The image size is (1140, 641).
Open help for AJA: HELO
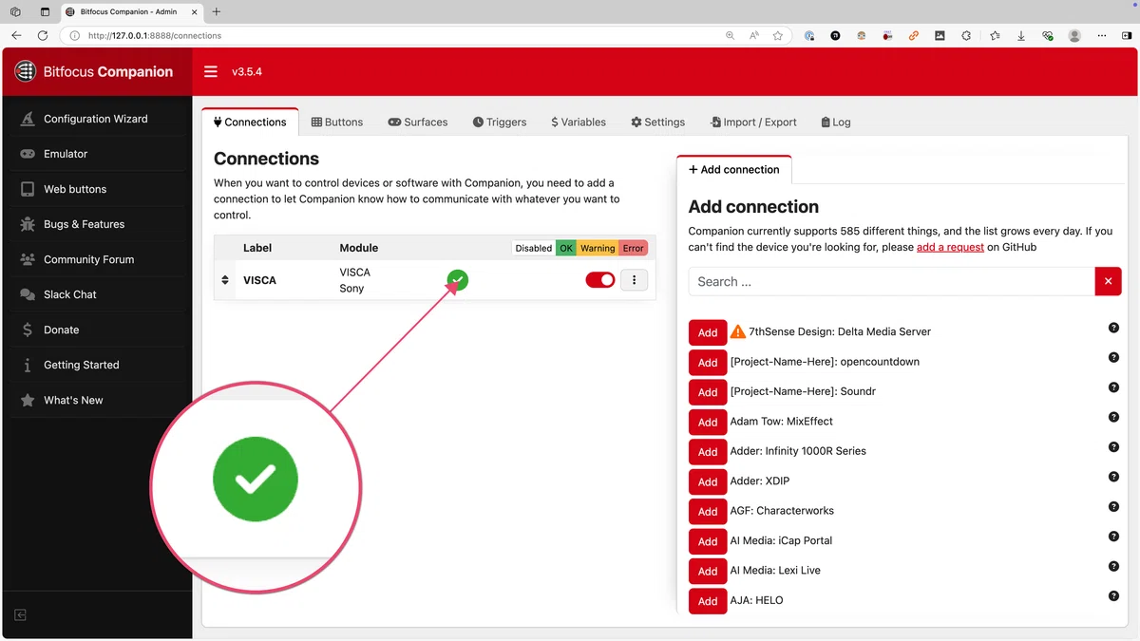tap(1113, 596)
